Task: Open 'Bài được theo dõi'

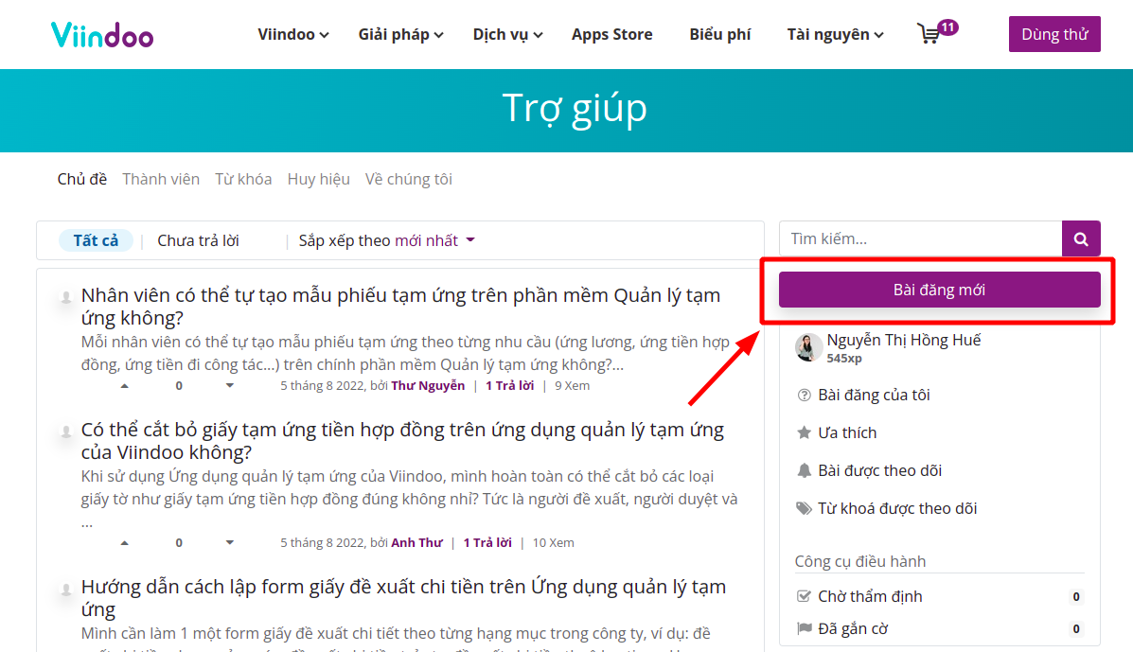Action: (880, 470)
